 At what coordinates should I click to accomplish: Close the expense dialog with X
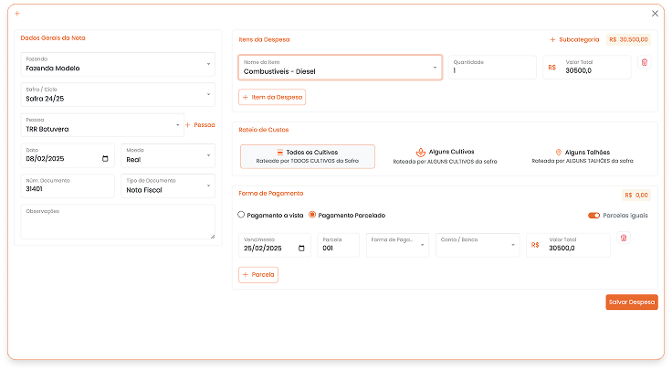[x=655, y=14]
